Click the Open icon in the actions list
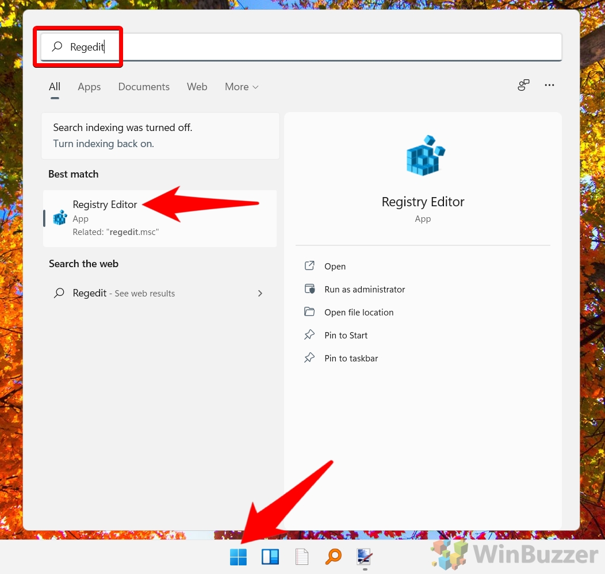Image resolution: width=605 pixels, height=574 pixels. coord(309,265)
